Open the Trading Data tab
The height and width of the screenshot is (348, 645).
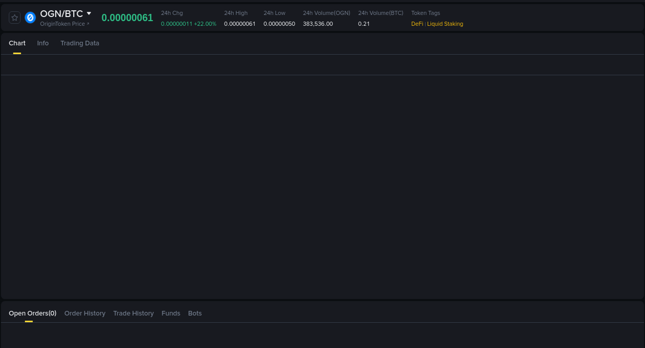tap(79, 43)
